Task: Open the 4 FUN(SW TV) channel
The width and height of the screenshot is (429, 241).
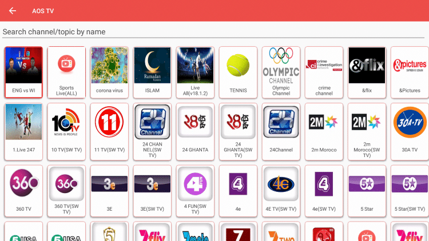Action: (x=196, y=191)
